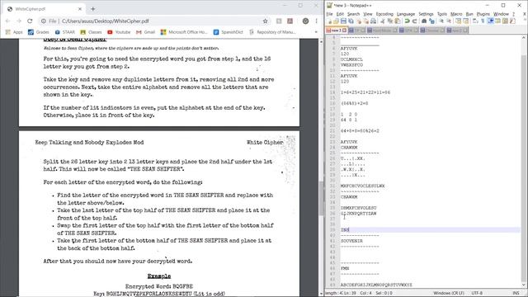The image size is (528, 297).
Task: Open Settings menu in Notepad++
Action: click(426, 14)
